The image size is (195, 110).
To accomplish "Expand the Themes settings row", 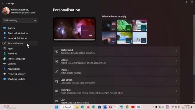I will pyautogui.click(x=116, y=71).
